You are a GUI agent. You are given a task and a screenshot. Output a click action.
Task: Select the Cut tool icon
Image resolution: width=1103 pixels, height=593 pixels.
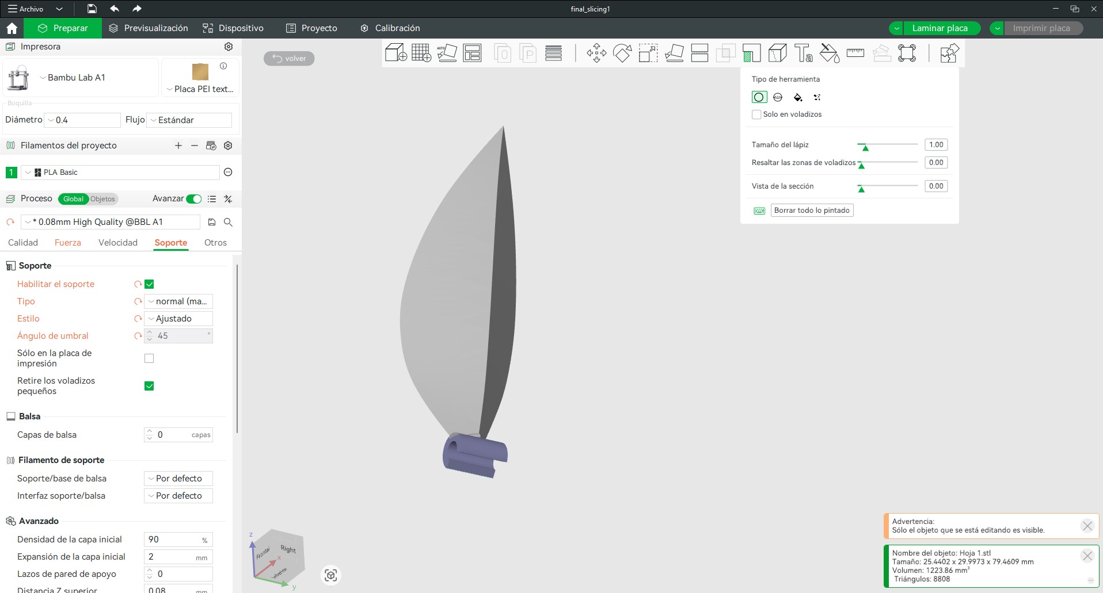(x=699, y=53)
